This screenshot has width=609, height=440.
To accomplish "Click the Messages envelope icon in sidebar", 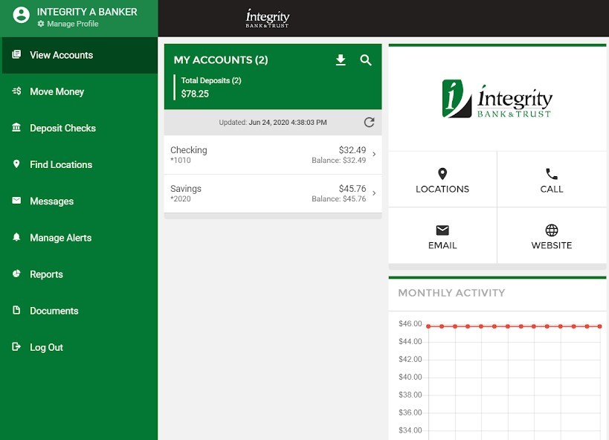I will 16,201.
